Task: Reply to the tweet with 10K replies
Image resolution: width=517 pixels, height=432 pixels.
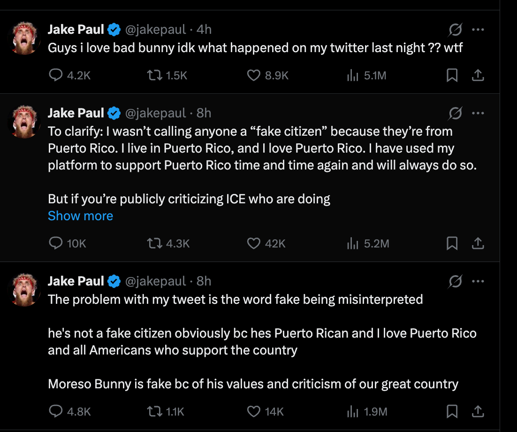Action: coord(56,243)
